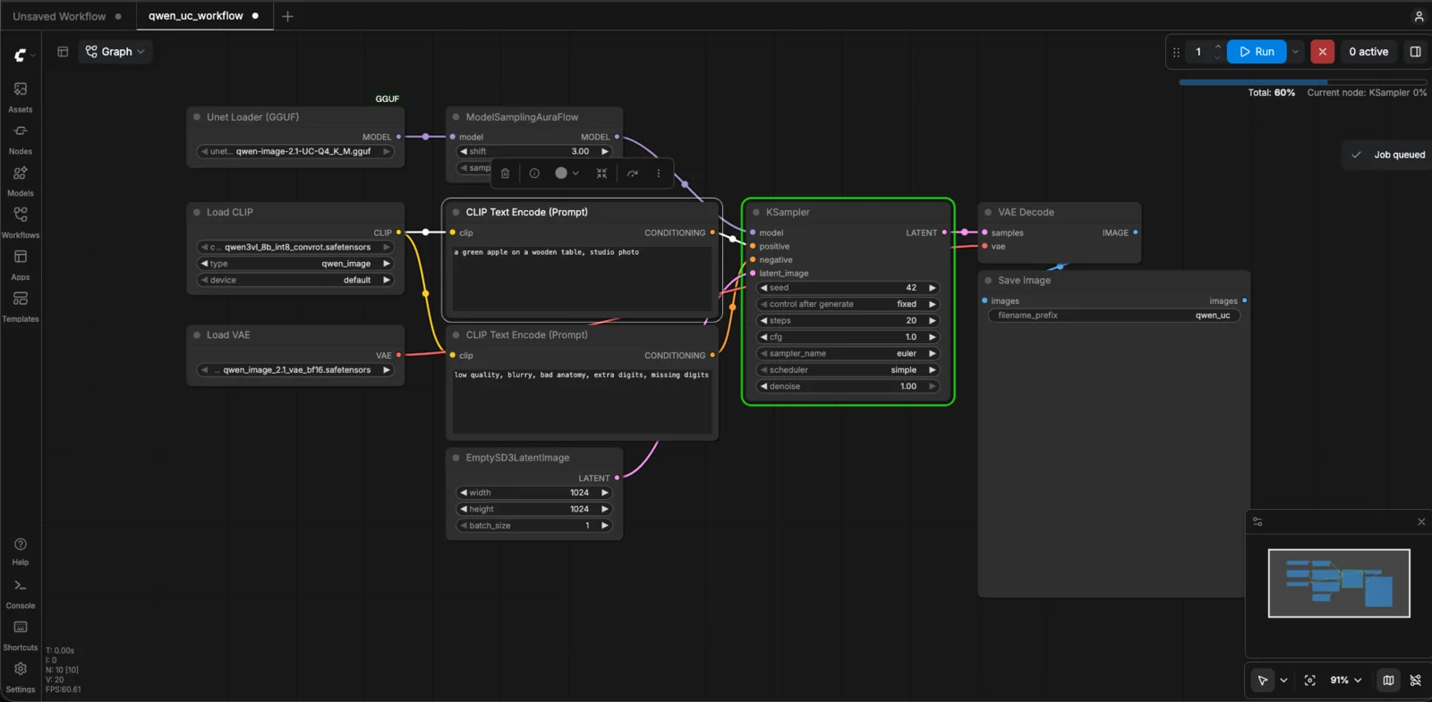The image size is (1432, 702).
Task: Choose the qwen_image VAE safetensors file
Action: pyautogui.click(x=295, y=370)
